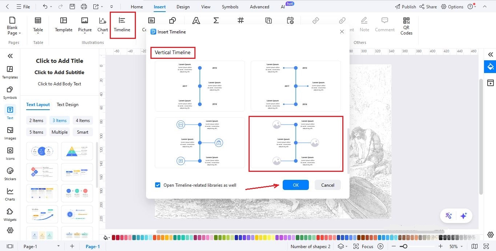Viewport: 496px width, 251px height.
Task: Click the Undo arrow
Action: (45, 7)
